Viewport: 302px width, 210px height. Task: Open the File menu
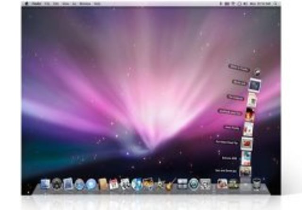(x=47, y=4)
